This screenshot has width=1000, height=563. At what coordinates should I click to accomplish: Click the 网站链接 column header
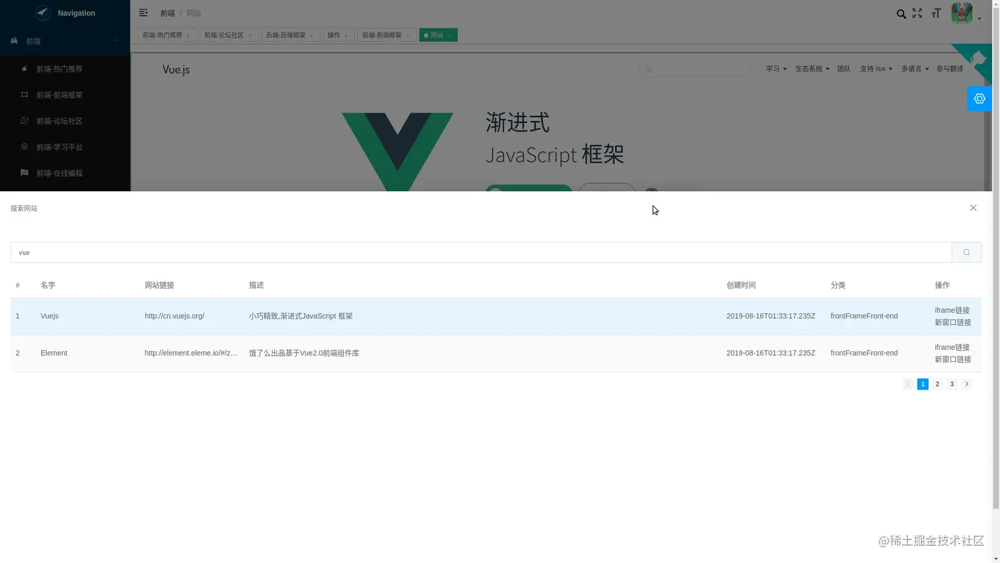pos(159,285)
